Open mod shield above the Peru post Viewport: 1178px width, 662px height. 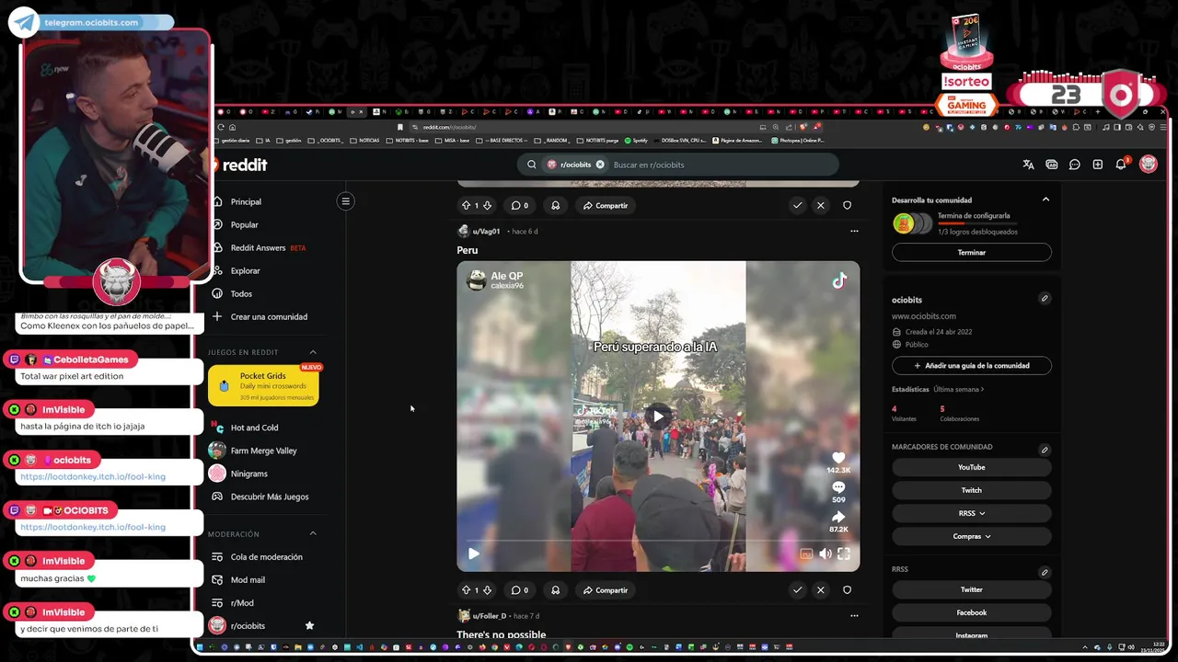(x=847, y=205)
